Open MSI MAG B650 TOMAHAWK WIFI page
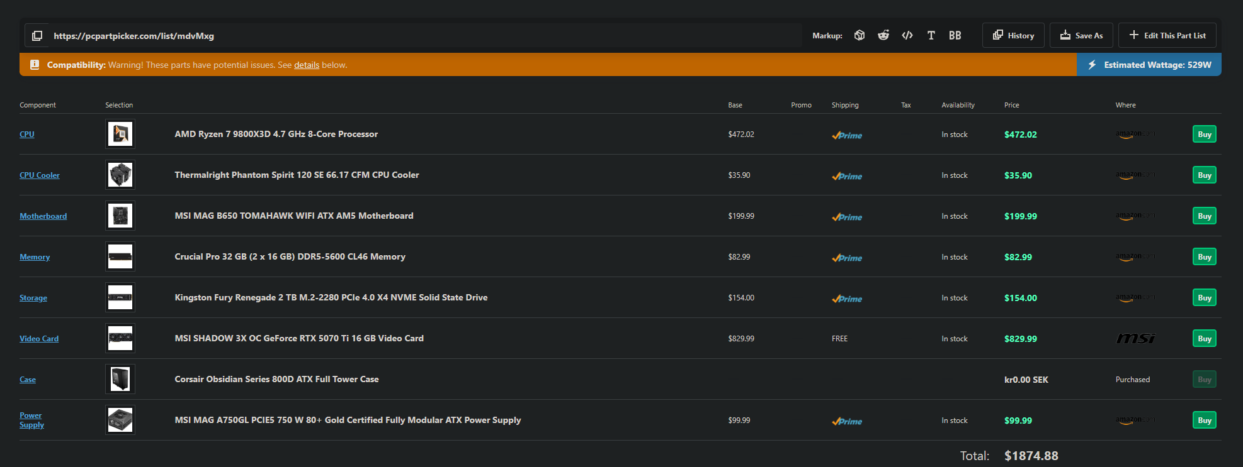Image resolution: width=1243 pixels, height=467 pixels. click(294, 216)
